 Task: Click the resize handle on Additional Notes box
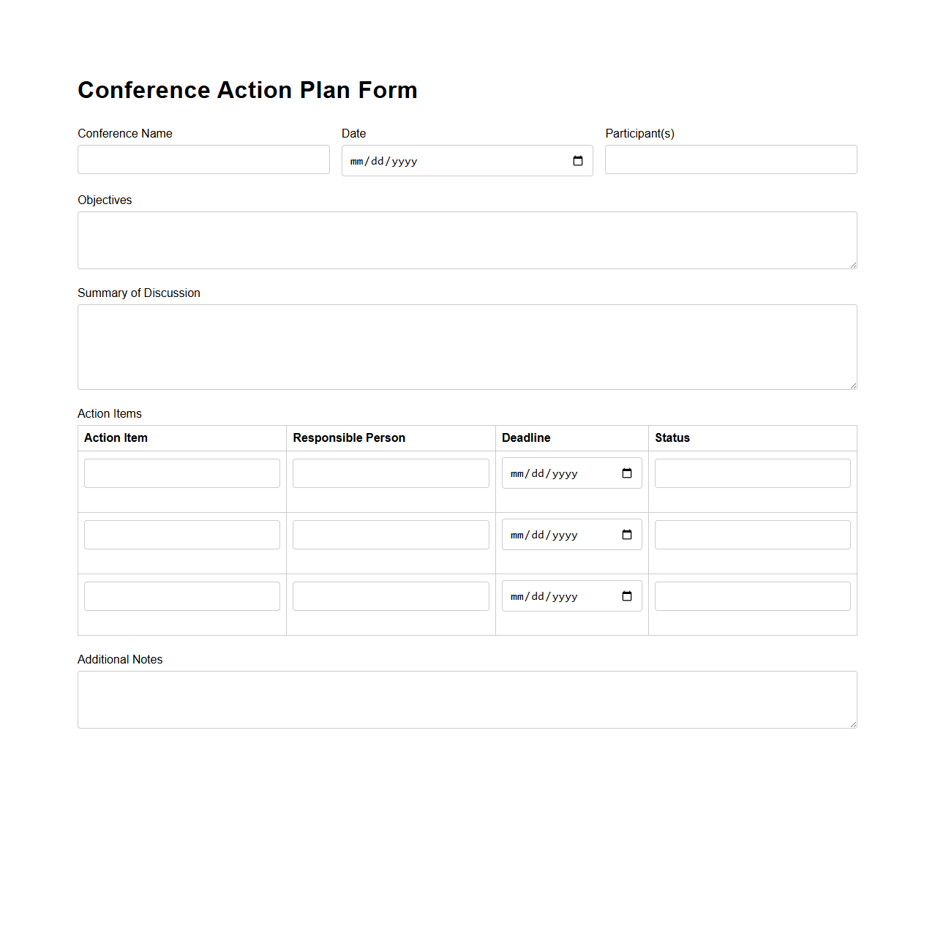[x=852, y=723]
